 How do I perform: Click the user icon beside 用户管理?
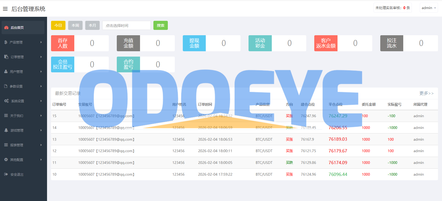(x=6, y=72)
